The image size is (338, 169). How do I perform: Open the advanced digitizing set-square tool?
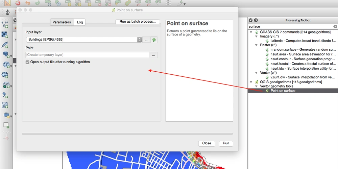click(7, 3)
